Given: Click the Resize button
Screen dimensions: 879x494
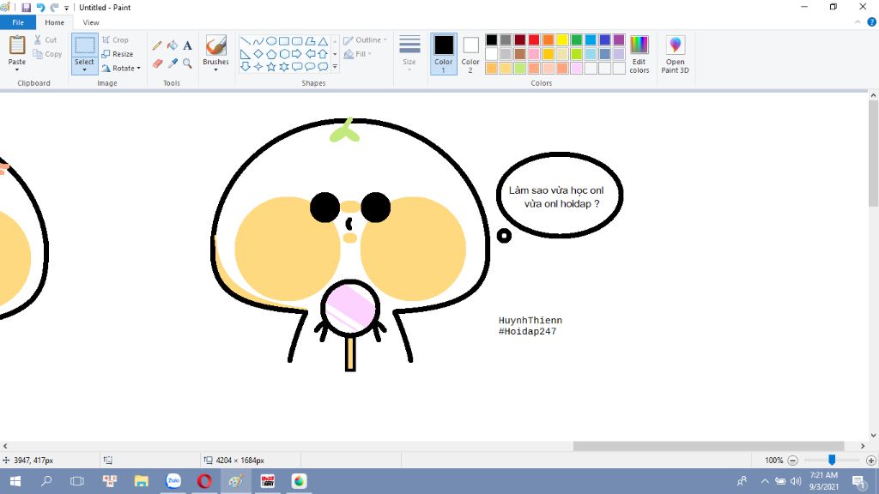Looking at the screenshot, I should pyautogui.click(x=117, y=54).
